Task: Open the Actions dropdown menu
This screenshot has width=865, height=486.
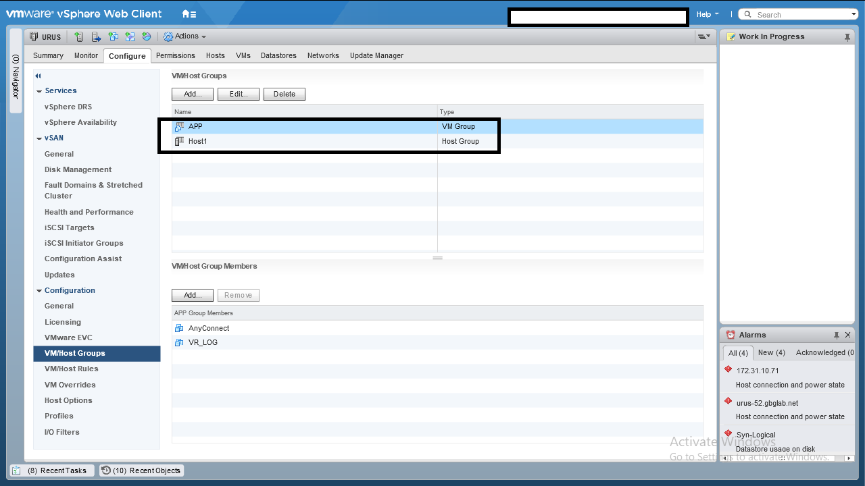Action: click(x=185, y=36)
